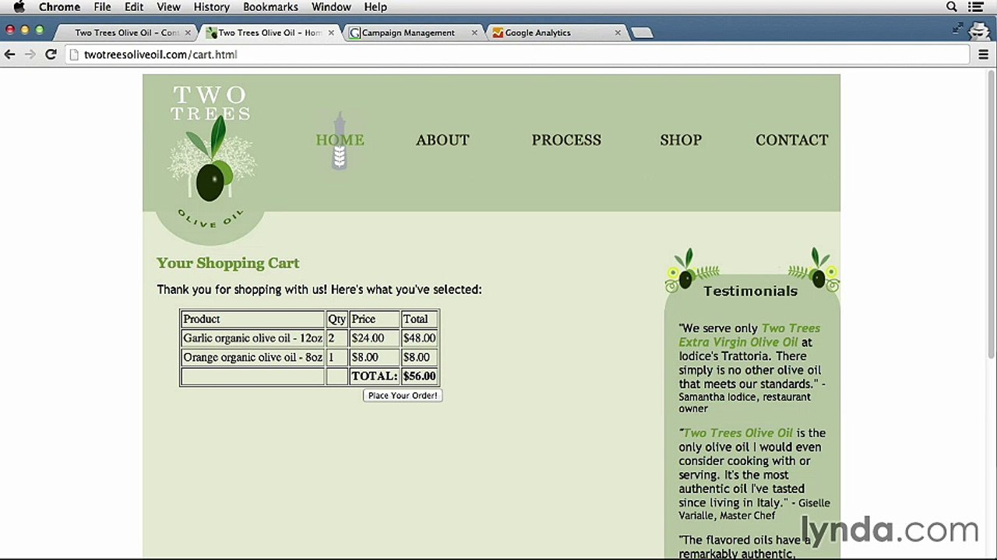Click the $8.00 Price cell for Orange oil
Image resolution: width=997 pixels, height=560 pixels.
(x=374, y=358)
